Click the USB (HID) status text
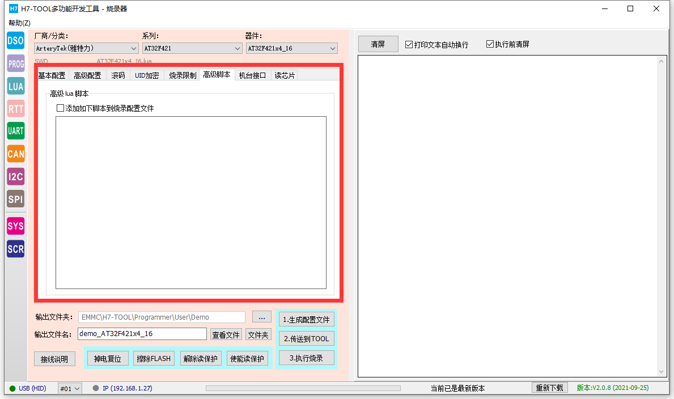 [32, 388]
